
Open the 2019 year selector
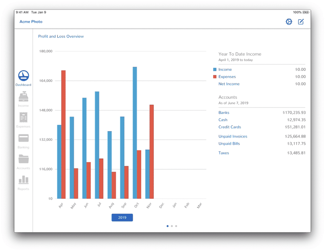click(x=122, y=217)
